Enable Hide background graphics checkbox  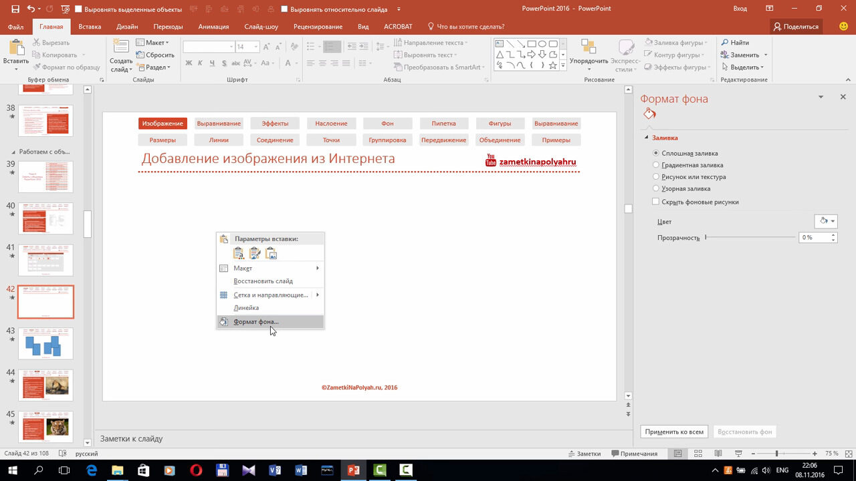click(656, 202)
